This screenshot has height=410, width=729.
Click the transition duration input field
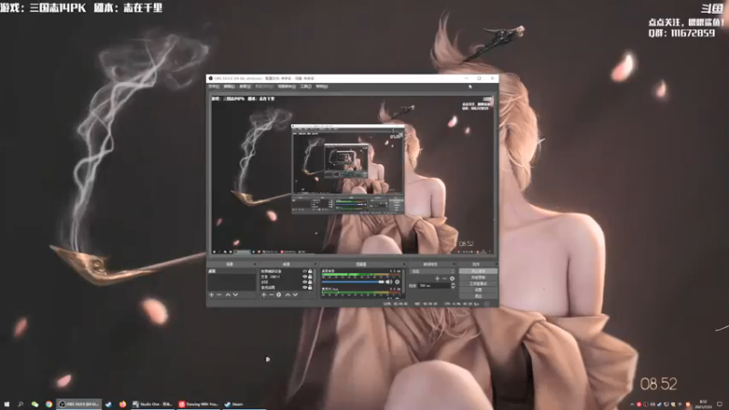[434, 285]
